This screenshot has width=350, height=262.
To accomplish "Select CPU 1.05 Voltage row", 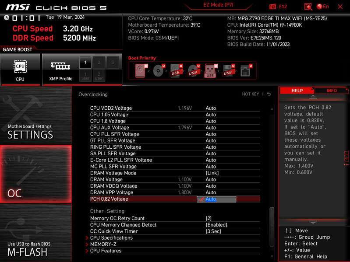I will click(175, 115).
